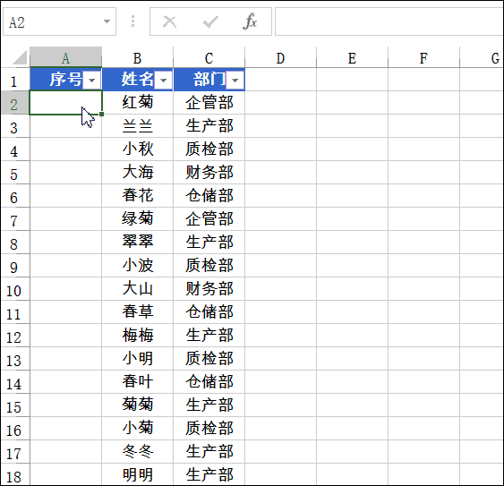The width and height of the screenshot is (504, 486).
Task: Select row 5 header
Action: pyautogui.click(x=15, y=173)
